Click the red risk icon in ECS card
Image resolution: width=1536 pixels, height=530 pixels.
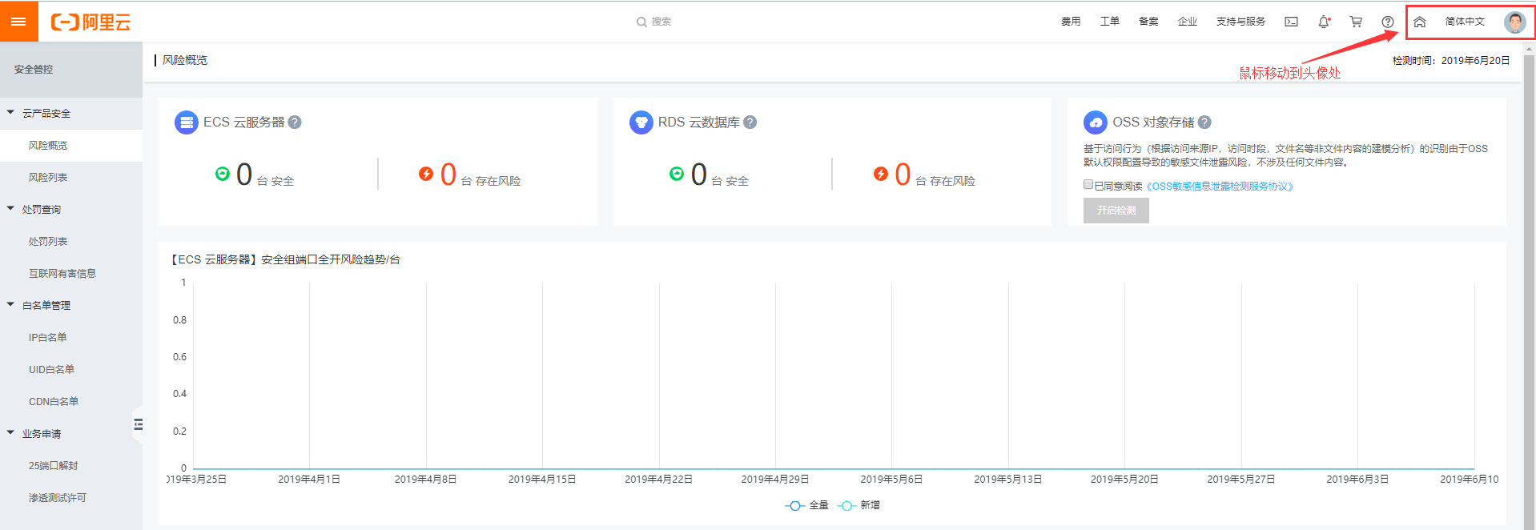click(426, 174)
